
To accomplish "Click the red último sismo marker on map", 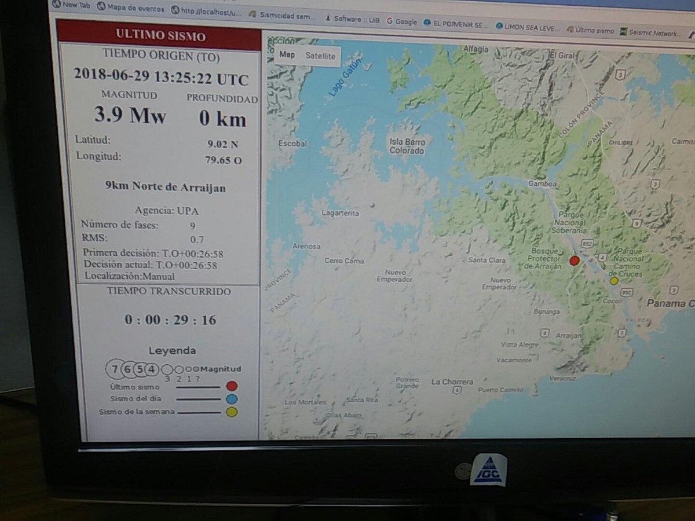I will [x=574, y=260].
